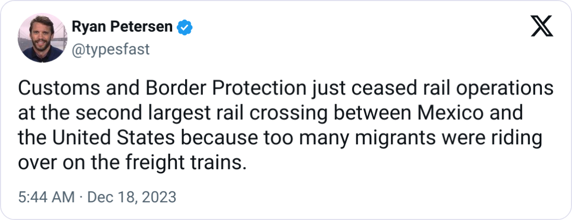Click the word "just" in the tweet
Screen dimensions: 572x220
(x=324, y=89)
